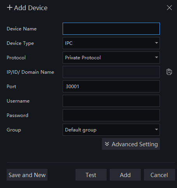Viewport: 177px width, 188px height.
Task: Click the Save and New button
Action: pyautogui.click(x=27, y=175)
